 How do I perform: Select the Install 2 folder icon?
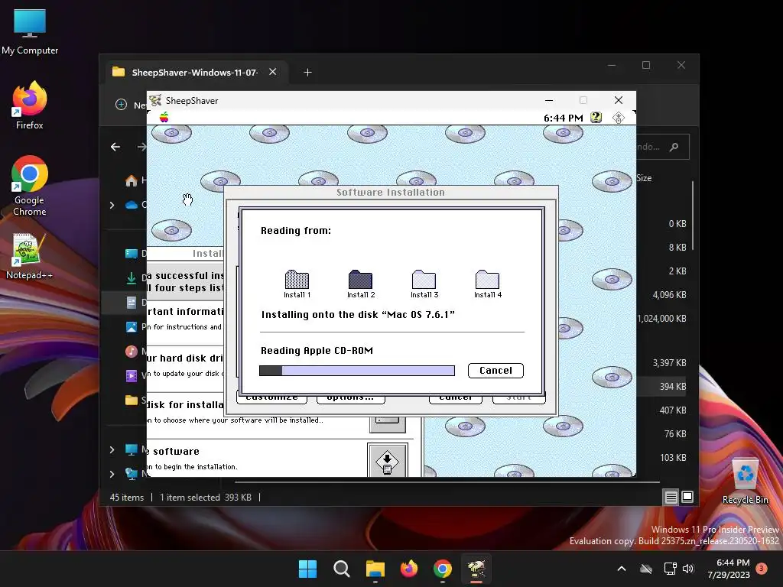[361, 279]
